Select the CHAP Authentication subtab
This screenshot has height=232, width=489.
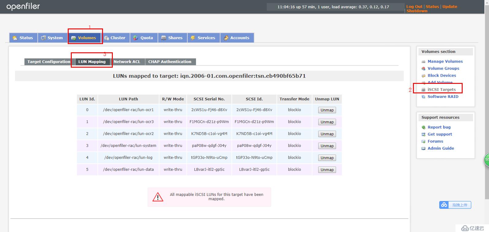[170, 62]
